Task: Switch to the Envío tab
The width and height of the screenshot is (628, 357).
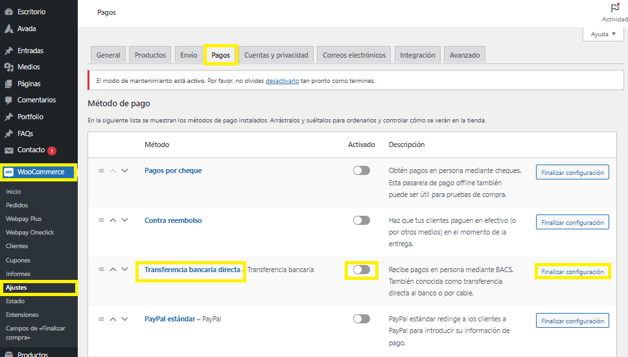Action: tap(189, 55)
